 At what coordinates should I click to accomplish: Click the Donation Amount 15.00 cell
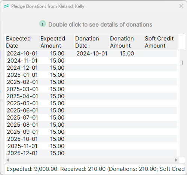tap(127, 54)
